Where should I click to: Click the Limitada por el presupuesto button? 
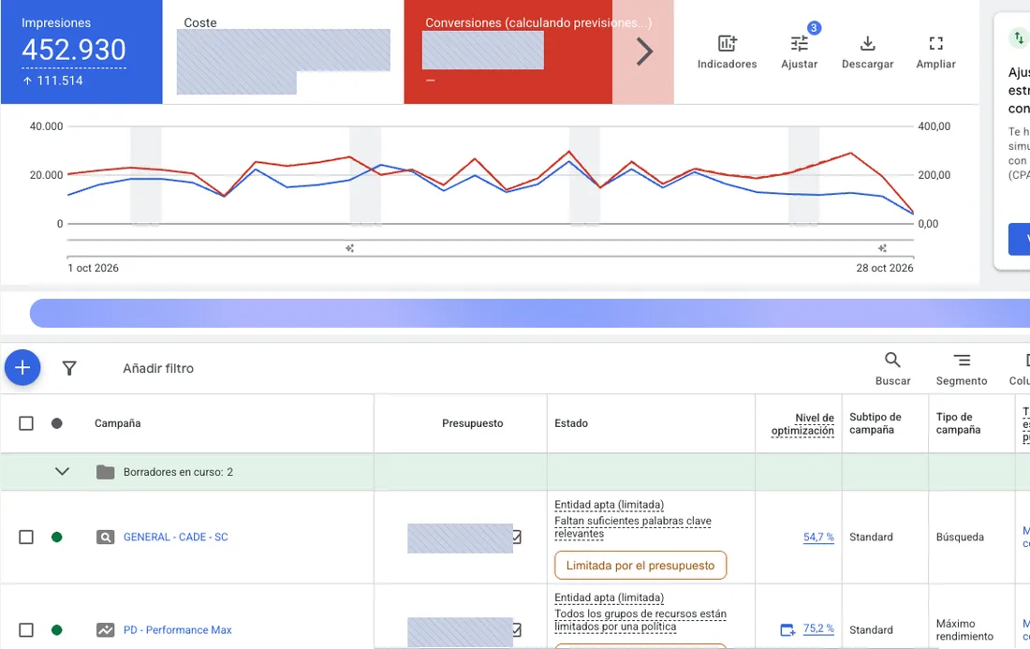pyautogui.click(x=640, y=565)
